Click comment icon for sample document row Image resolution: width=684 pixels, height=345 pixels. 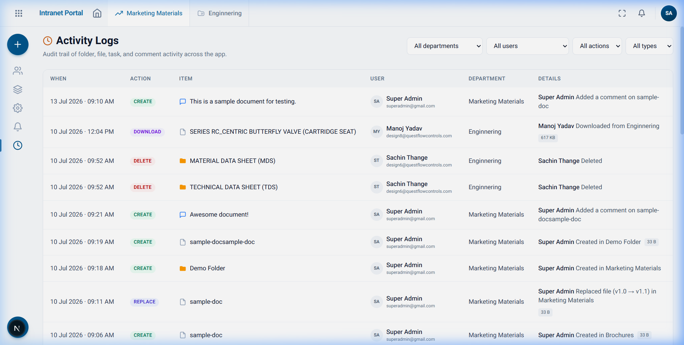pos(183,102)
